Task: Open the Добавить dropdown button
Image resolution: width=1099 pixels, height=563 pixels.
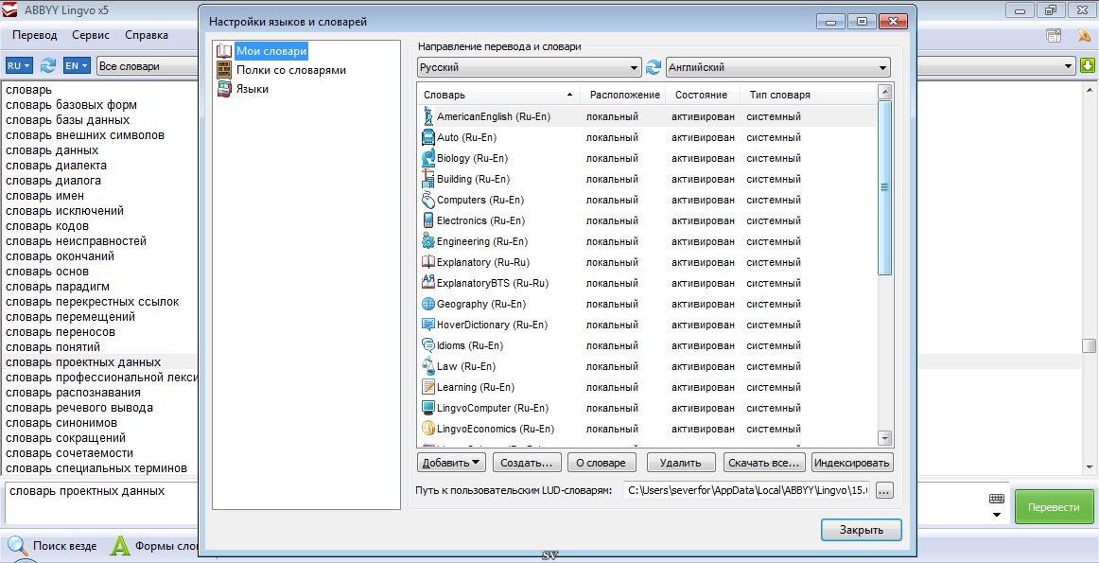Action: click(x=451, y=463)
